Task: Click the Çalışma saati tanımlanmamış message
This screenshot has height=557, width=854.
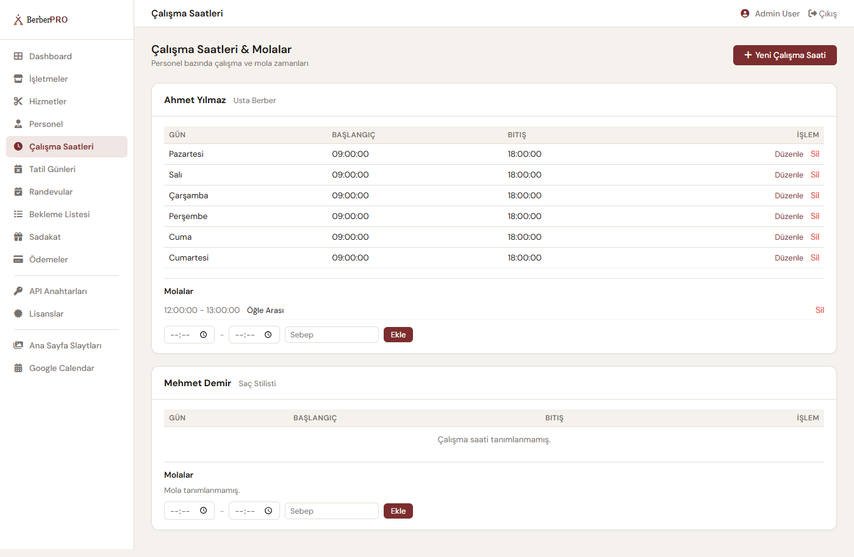Action: 494,440
